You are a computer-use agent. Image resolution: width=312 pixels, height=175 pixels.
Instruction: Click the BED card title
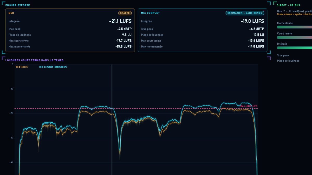11,13
